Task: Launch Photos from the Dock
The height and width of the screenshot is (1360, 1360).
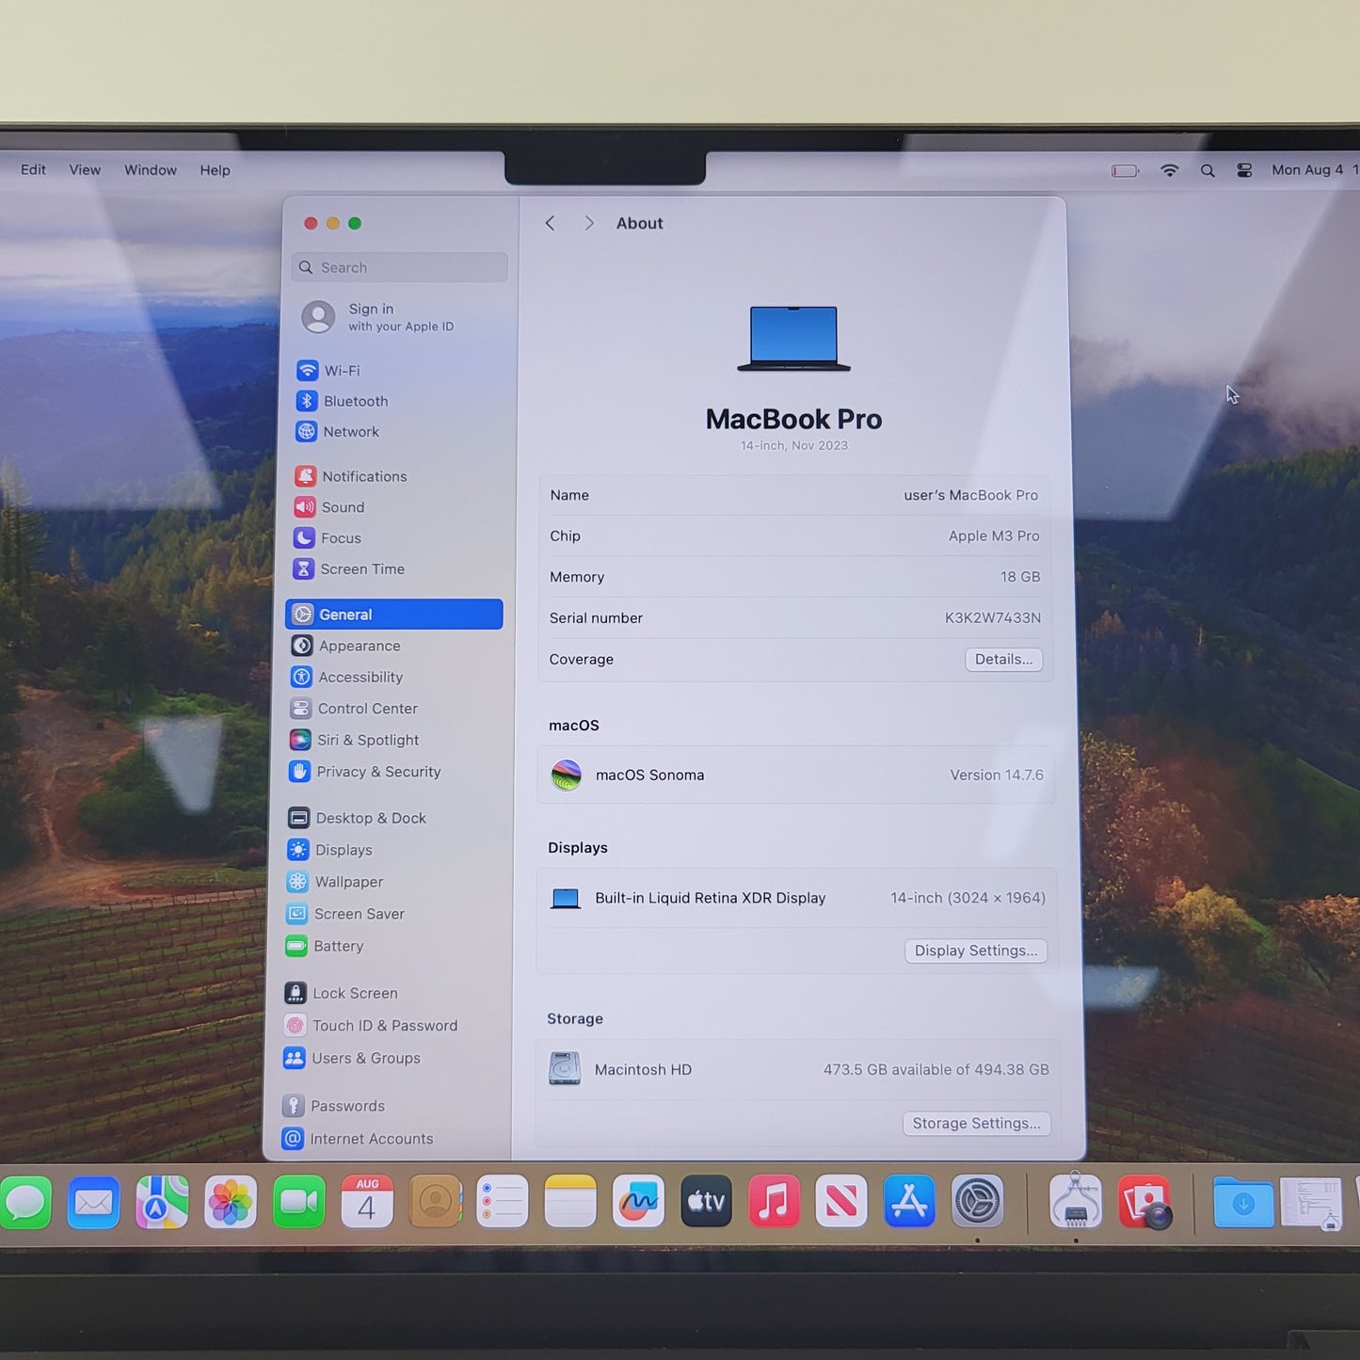Action: (231, 1203)
